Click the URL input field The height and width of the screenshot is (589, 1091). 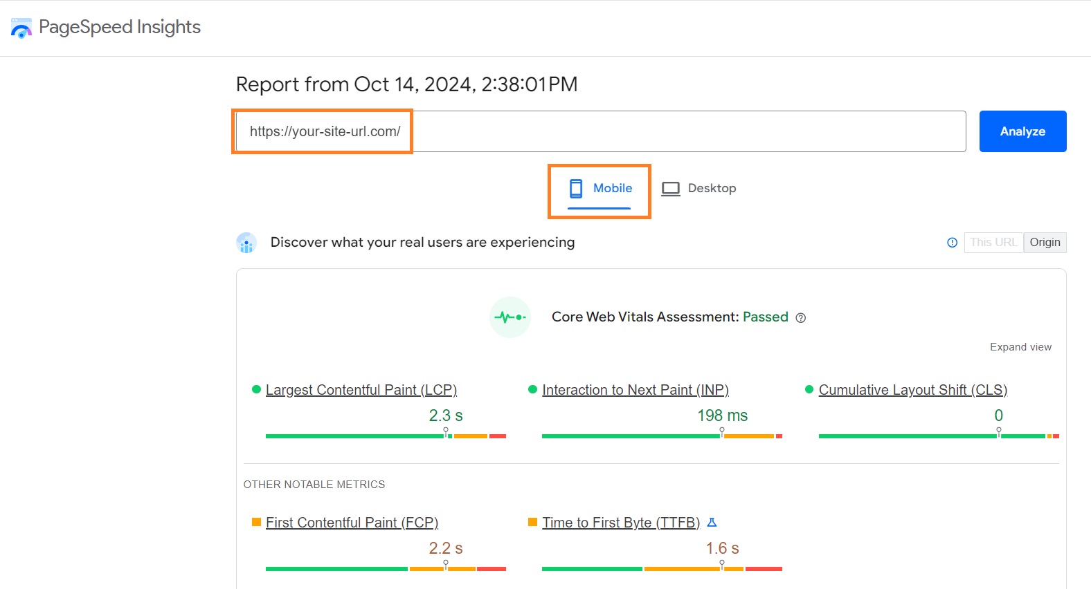point(601,131)
